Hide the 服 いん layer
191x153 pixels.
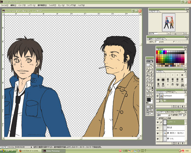coord(157,139)
